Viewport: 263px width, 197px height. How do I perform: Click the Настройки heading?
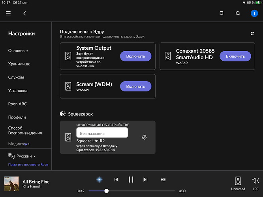pos(21,33)
